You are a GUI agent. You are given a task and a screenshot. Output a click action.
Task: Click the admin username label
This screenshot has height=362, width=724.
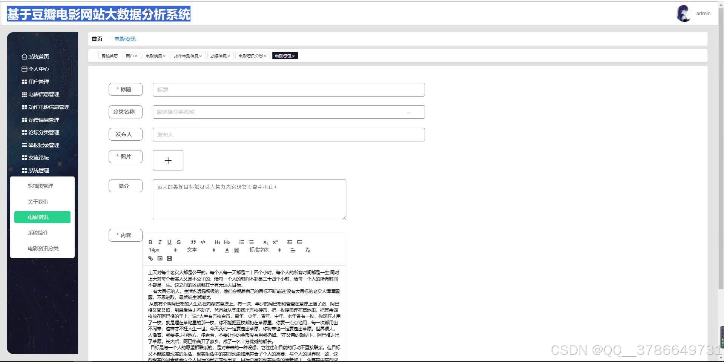click(x=703, y=14)
